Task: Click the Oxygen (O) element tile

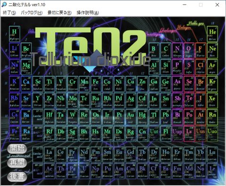Action: tap(189, 51)
